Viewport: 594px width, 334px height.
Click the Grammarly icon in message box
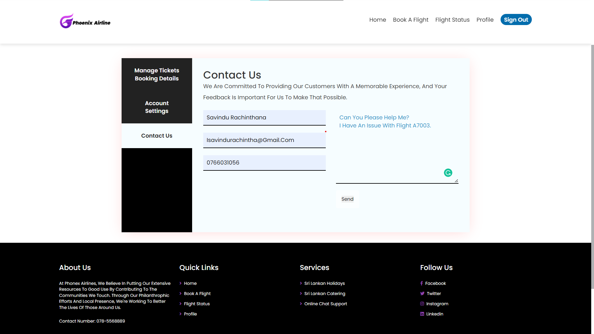click(x=448, y=173)
